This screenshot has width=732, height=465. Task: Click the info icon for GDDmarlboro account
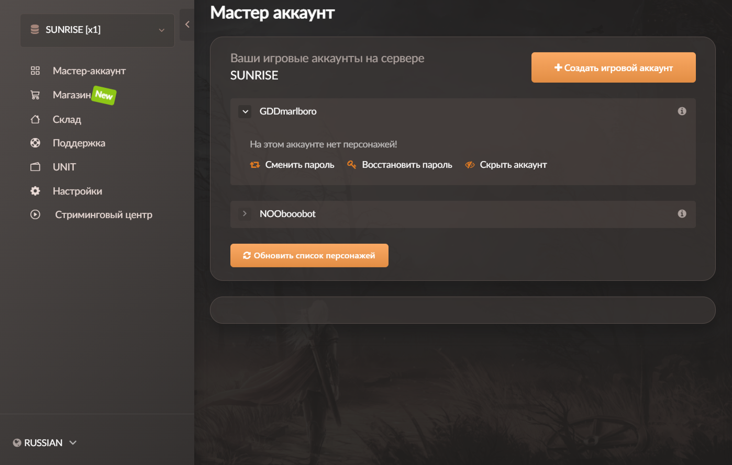pos(682,111)
